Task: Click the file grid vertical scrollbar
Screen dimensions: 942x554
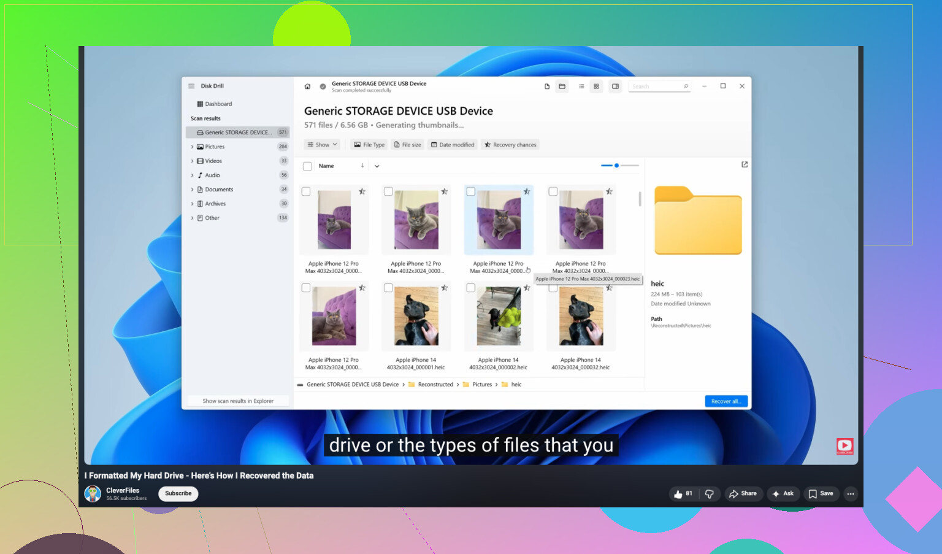Action: coord(640,199)
